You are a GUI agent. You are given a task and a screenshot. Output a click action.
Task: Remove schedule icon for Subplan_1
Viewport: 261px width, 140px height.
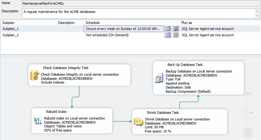[x=175, y=29]
